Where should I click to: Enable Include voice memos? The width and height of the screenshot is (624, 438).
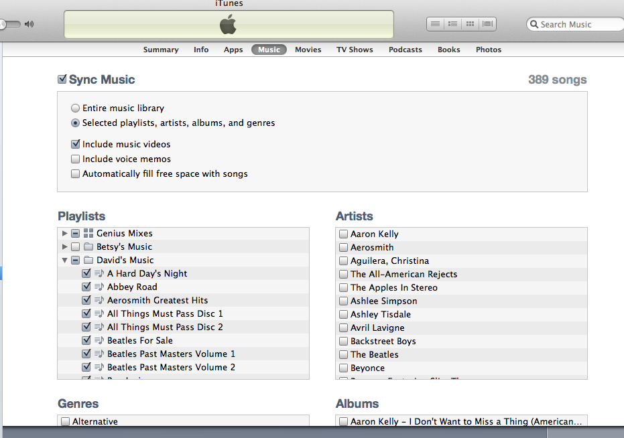click(75, 159)
